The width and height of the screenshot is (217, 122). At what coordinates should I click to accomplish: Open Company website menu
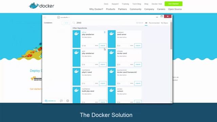coord(149,9)
